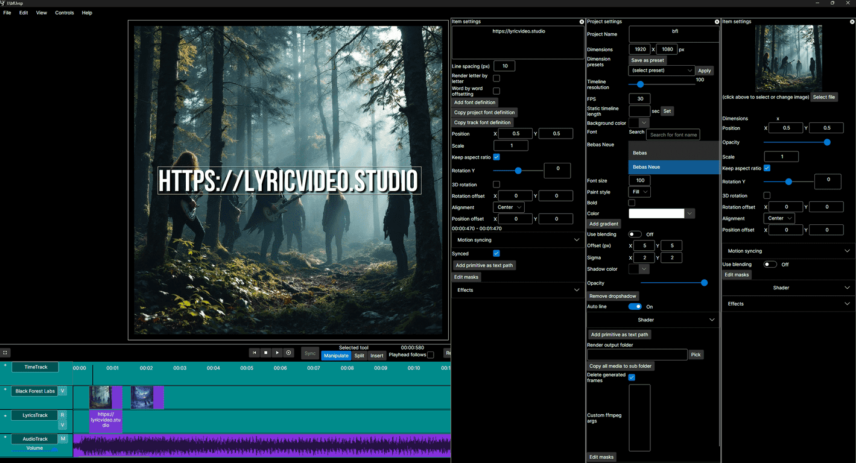856x463 pixels.
Task: Click the white Color swatch in Project settings
Action: coord(658,213)
